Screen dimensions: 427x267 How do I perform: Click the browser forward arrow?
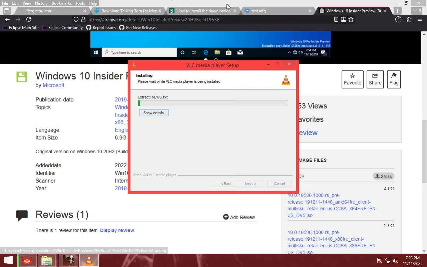(x=18, y=19)
